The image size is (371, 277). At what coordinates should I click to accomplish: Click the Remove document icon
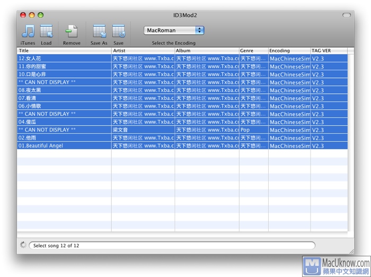tap(72, 31)
